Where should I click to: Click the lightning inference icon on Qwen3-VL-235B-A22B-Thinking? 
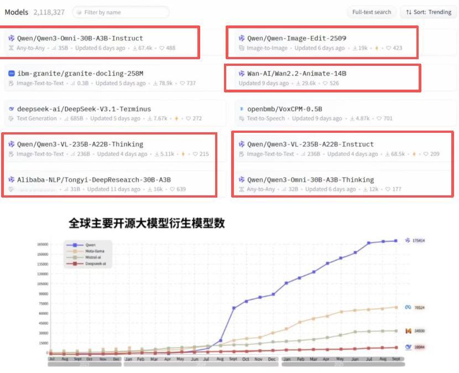[183, 154]
